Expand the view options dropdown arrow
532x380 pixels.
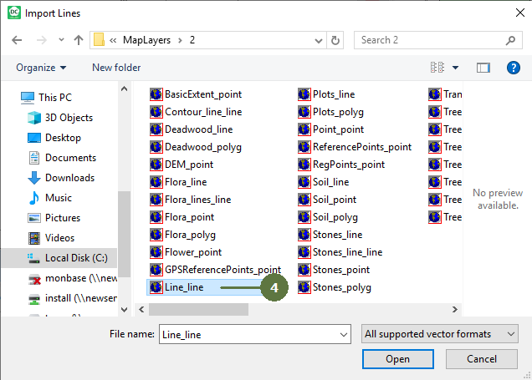pos(455,68)
